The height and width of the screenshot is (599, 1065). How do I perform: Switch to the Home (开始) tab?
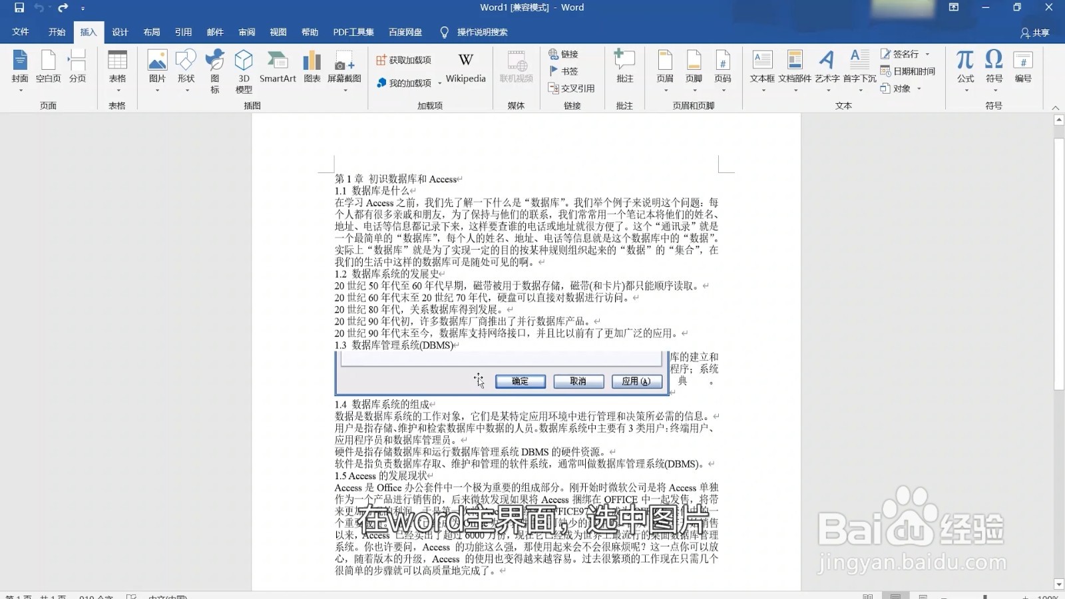point(57,32)
